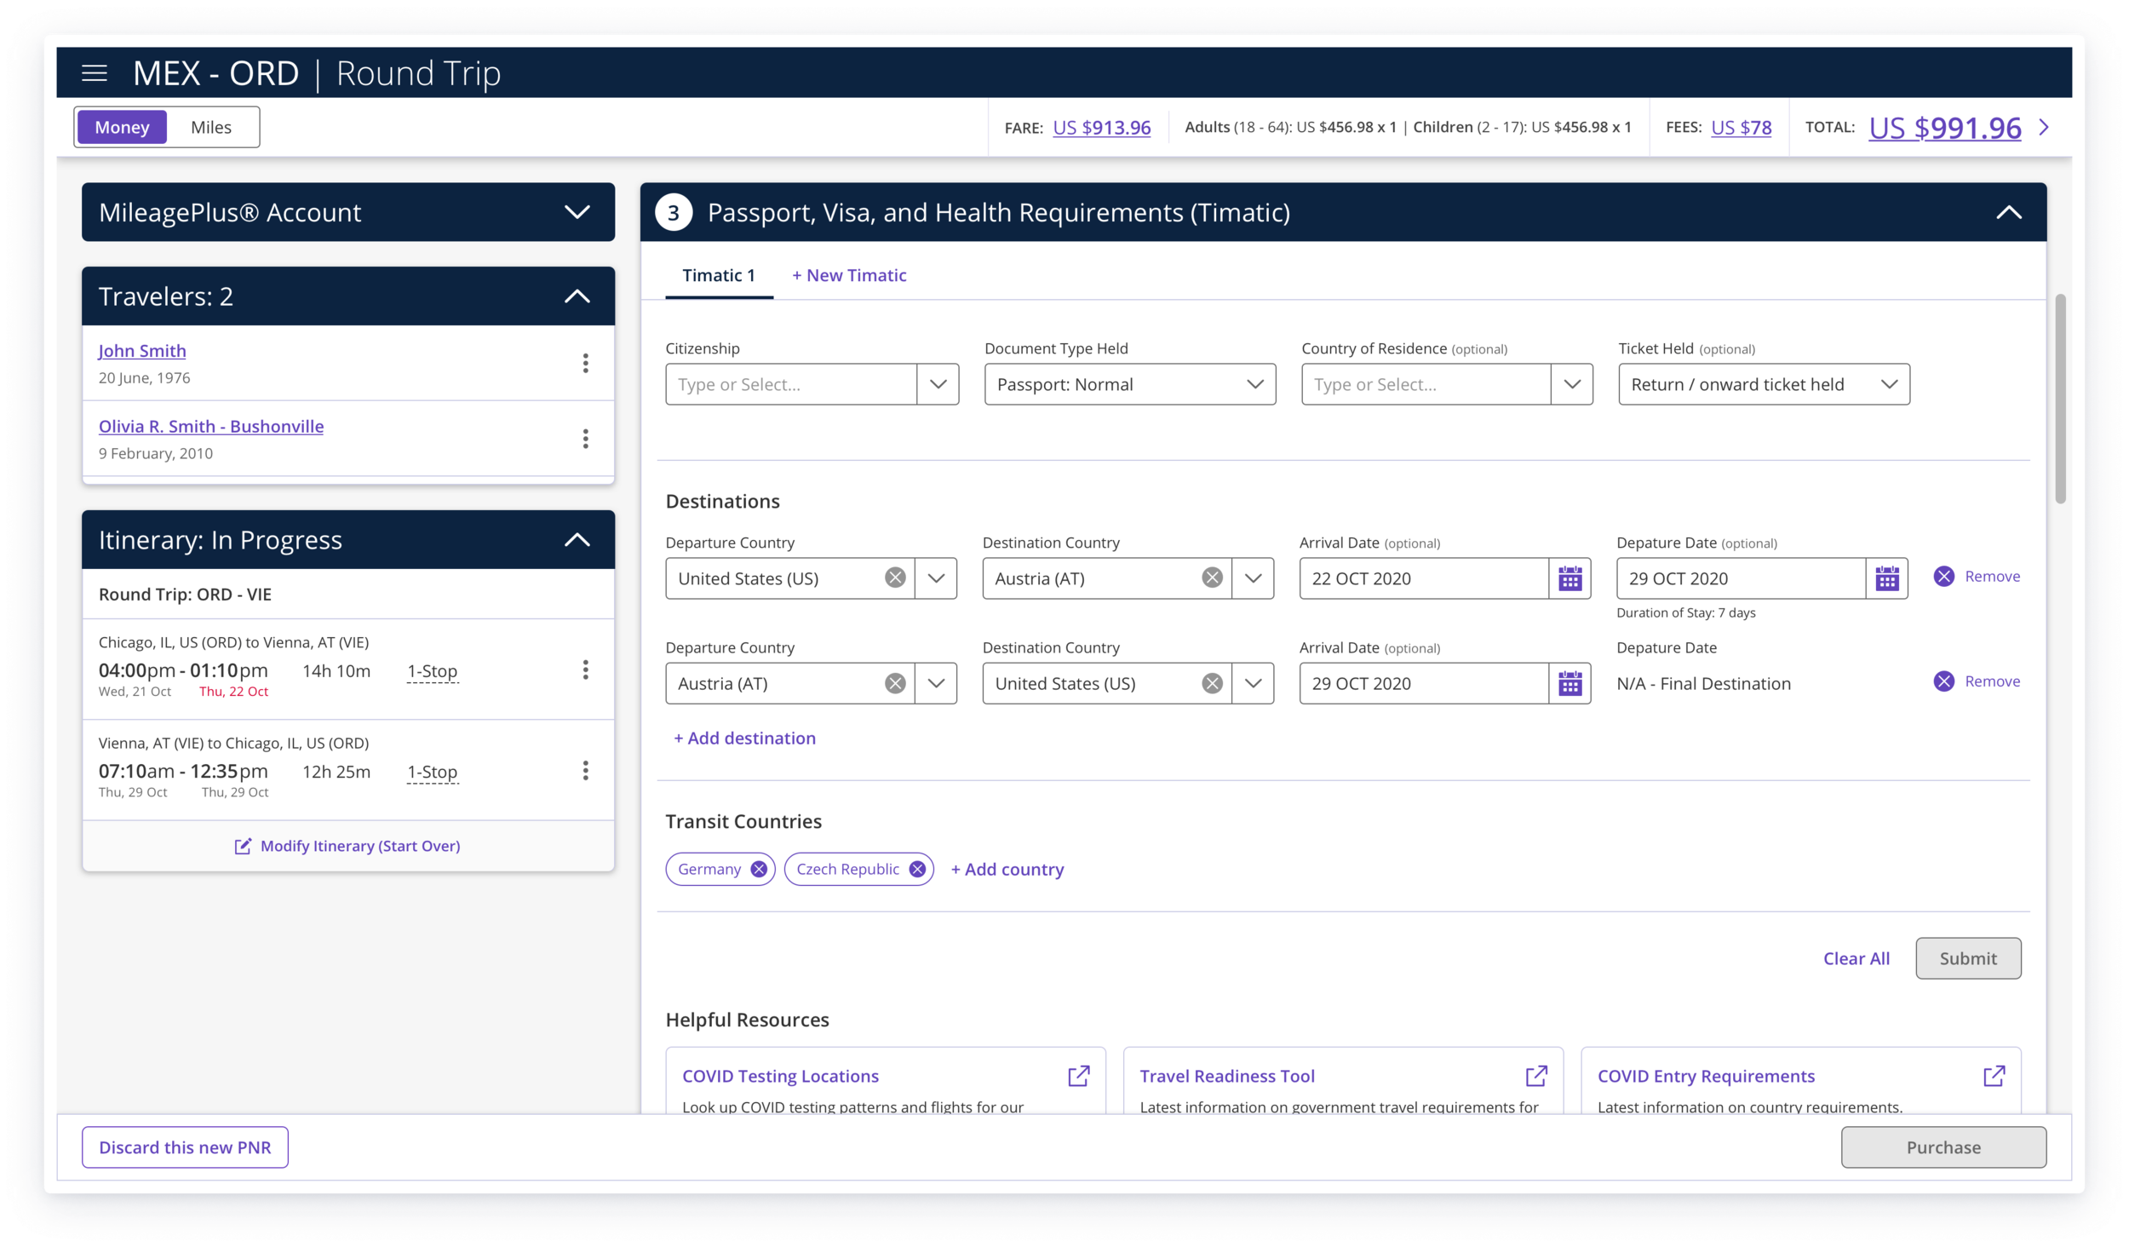Select the Timatic 1 tab
This screenshot has width=2129, height=1247.
(x=718, y=276)
